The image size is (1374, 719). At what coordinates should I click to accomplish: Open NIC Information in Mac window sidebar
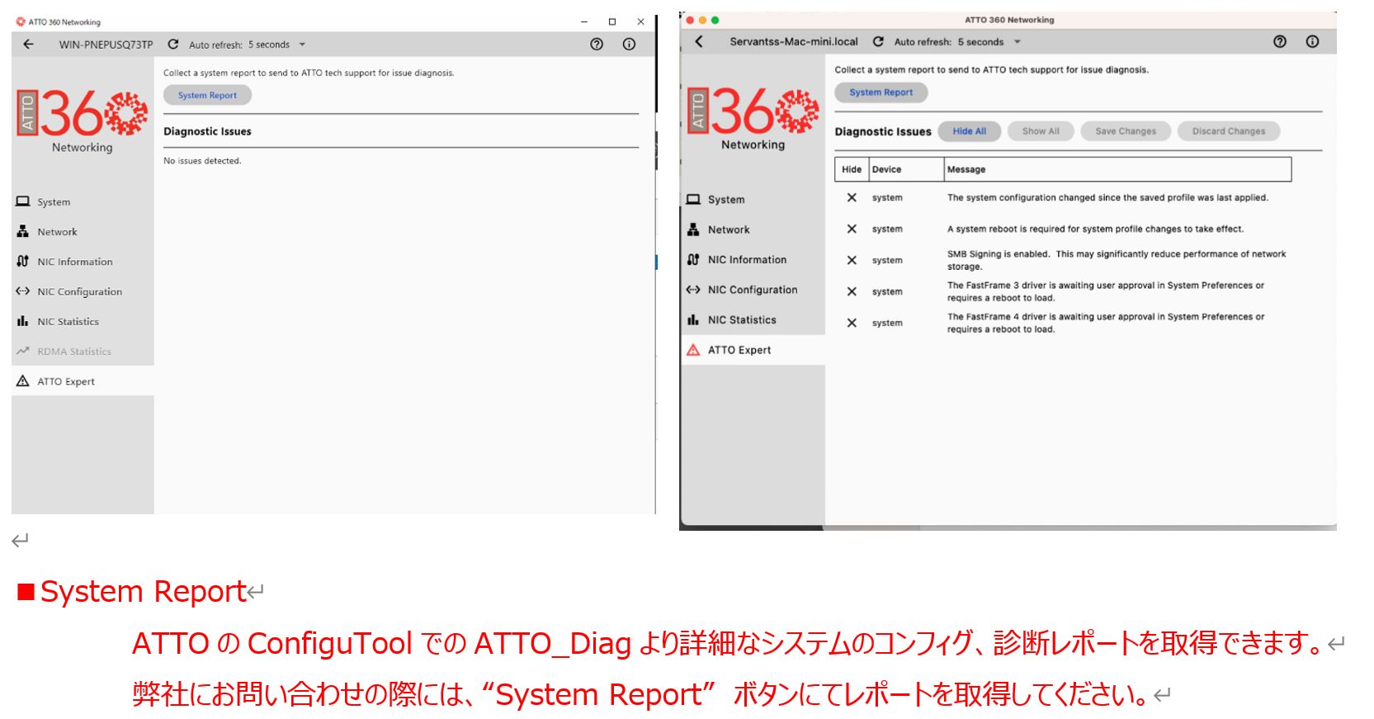753,259
